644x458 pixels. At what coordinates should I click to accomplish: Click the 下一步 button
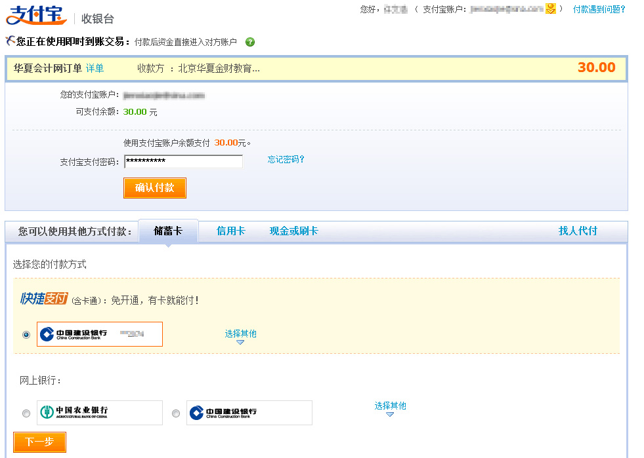[39, 442]
